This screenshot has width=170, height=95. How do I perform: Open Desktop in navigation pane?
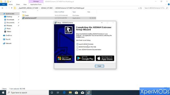[x=9, y=17]
